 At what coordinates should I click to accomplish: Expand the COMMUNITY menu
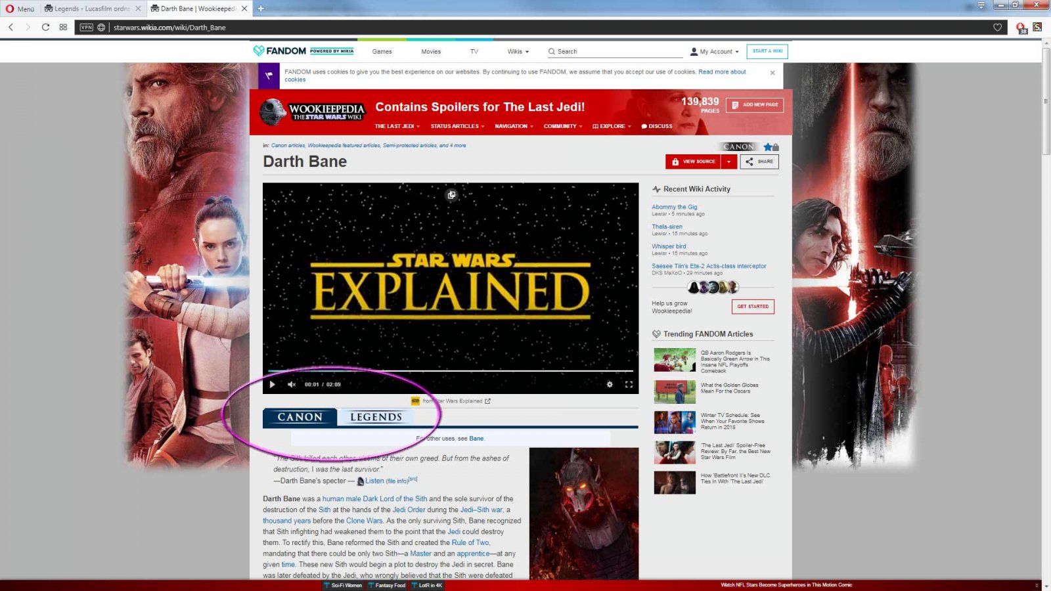click(562, 126)
